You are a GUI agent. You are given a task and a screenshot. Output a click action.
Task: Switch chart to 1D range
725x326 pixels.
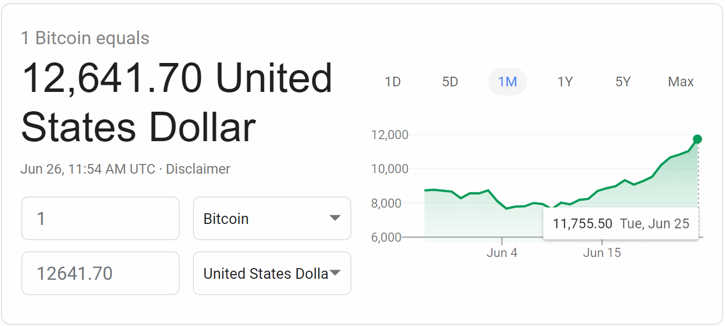click(x=392, y=82)
